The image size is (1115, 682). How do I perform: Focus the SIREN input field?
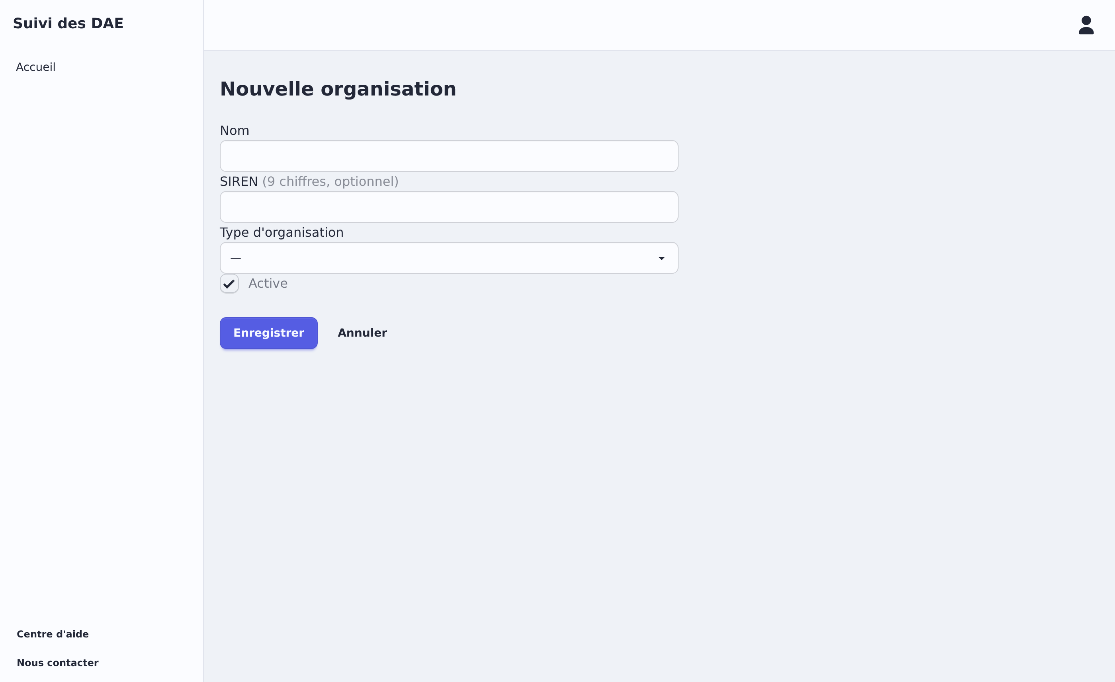coord(448,207)
